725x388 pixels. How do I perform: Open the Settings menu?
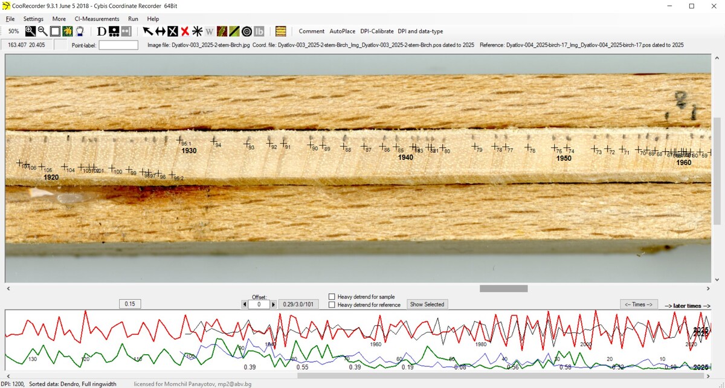[x=33, y=19]
